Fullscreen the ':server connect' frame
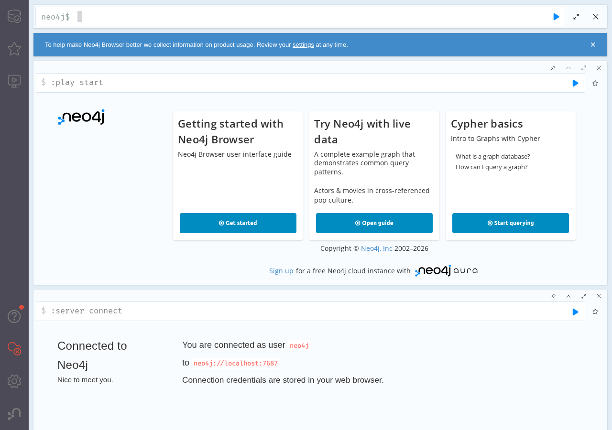This screenshot has width=612, height=430. coord(584,296)
